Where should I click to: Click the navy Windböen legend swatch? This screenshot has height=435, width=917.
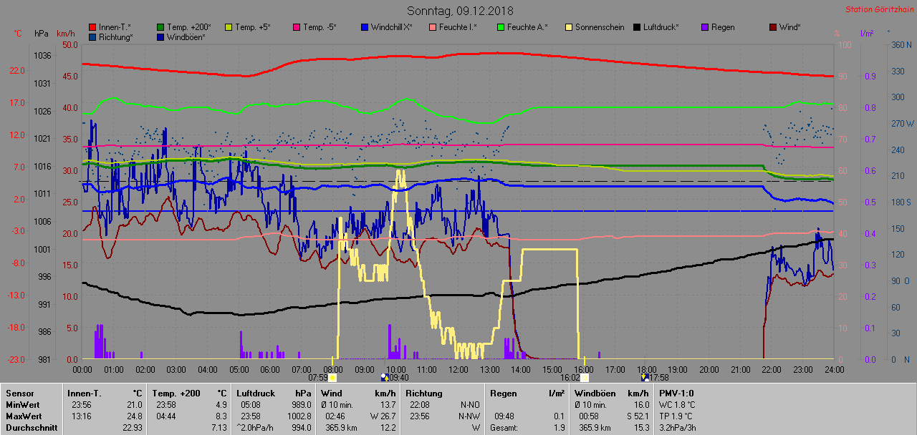161,36
